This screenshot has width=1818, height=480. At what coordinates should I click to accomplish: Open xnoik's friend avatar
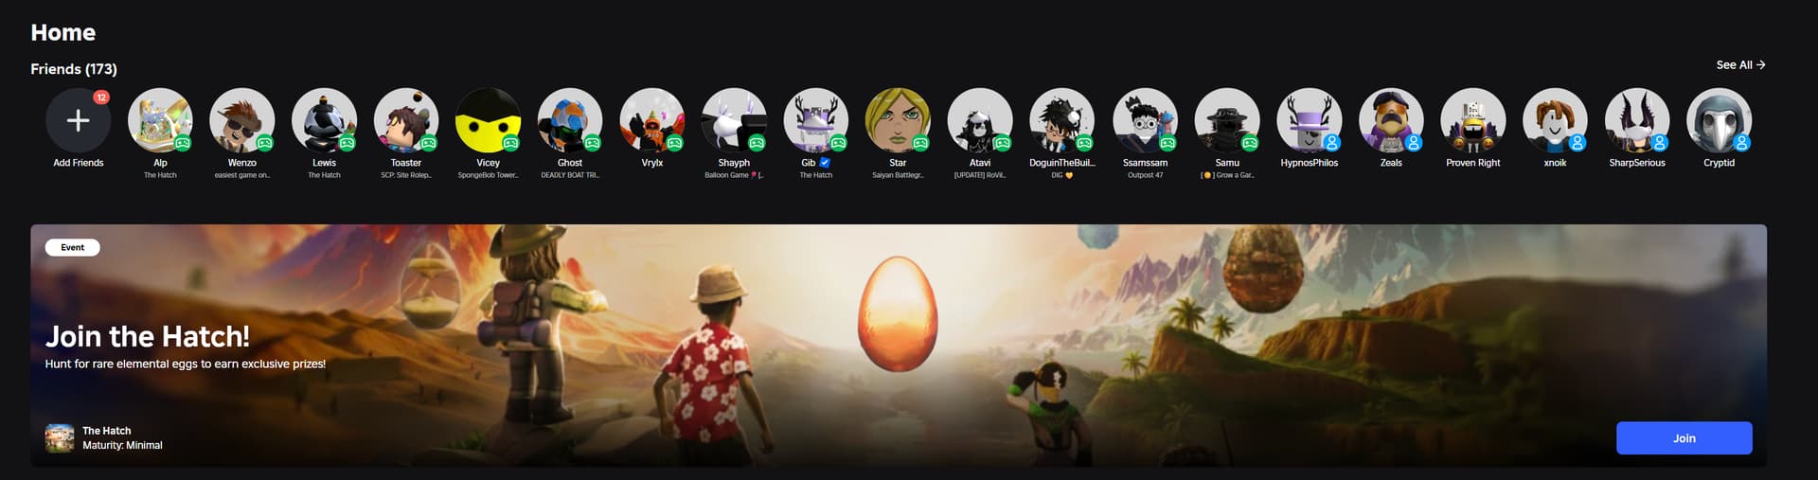click(1555, 120)
